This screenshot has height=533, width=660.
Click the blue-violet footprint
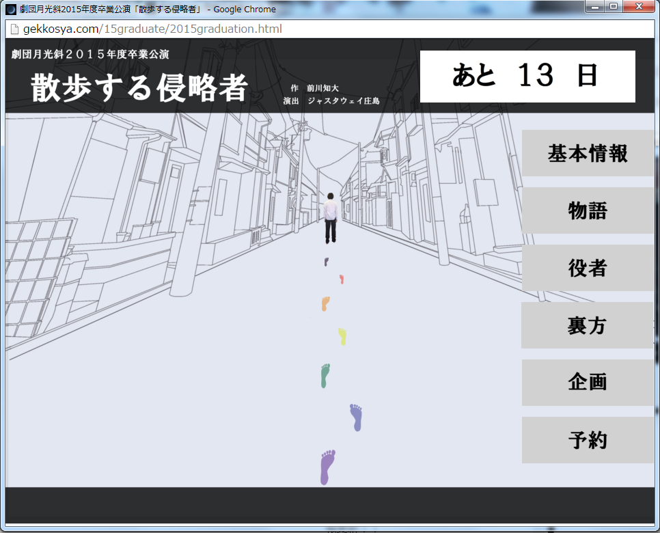click(356, 418)
